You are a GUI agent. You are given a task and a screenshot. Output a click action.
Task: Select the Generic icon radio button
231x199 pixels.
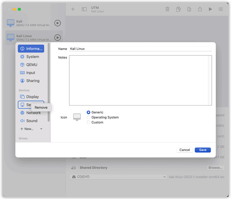click(89, 112)
